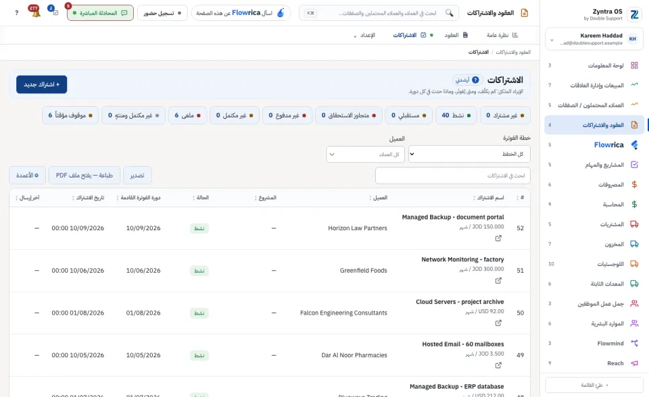Click the لوحة المعلومات dashboard sidebar icon
Viewport: 649px width, 397px height.
[634, 65]
